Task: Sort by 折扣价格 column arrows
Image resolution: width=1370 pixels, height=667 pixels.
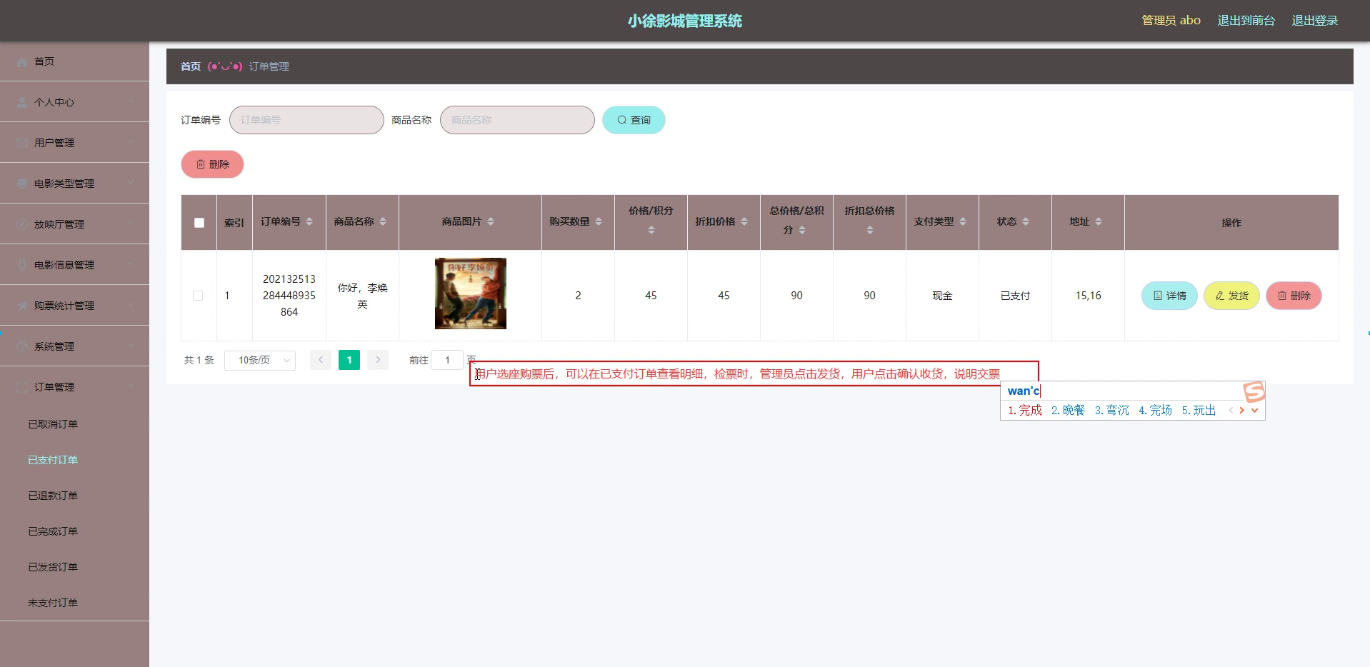Action: 744,222
